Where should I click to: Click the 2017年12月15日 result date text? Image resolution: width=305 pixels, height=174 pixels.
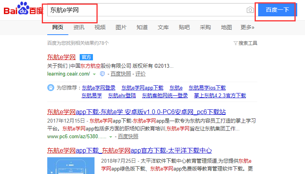(66, 121)
